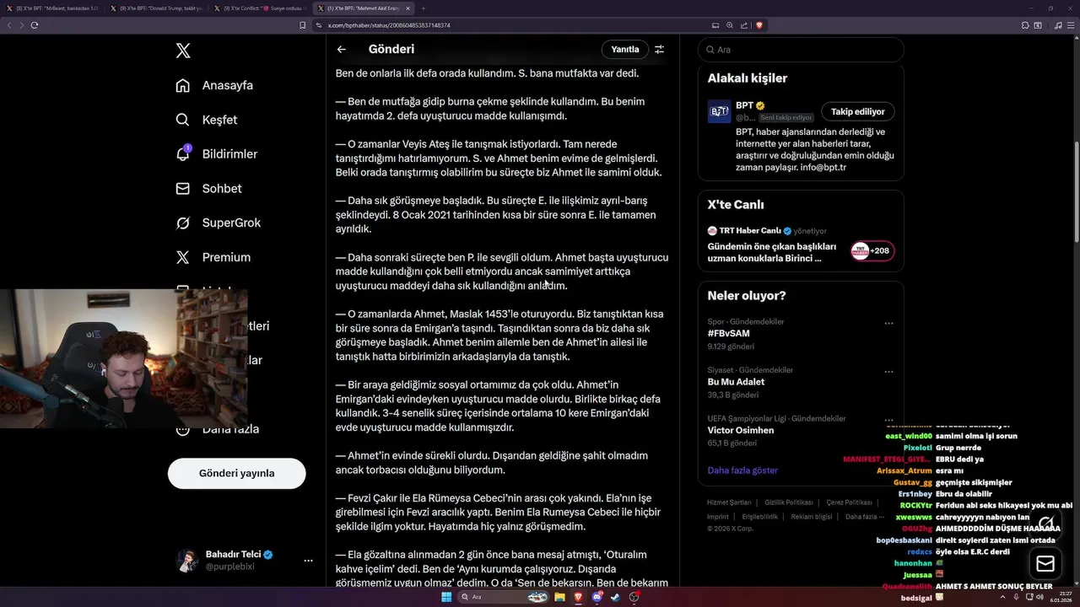Open Reklam bilgisi footer link

(x=812, y=517)
